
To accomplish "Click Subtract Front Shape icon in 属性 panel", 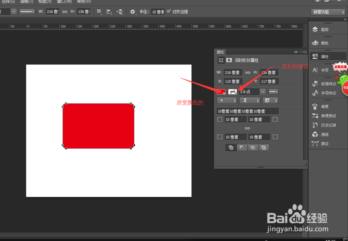I will (242, 147).
